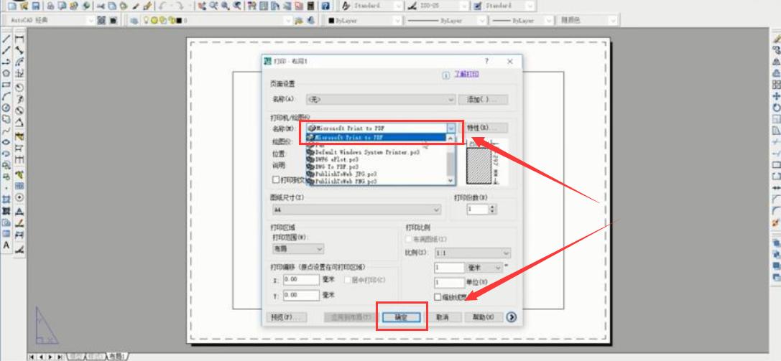Screen dimensions: 781x361
Task: Click the Layer Properties Manager icon
Action: point(134,20)
